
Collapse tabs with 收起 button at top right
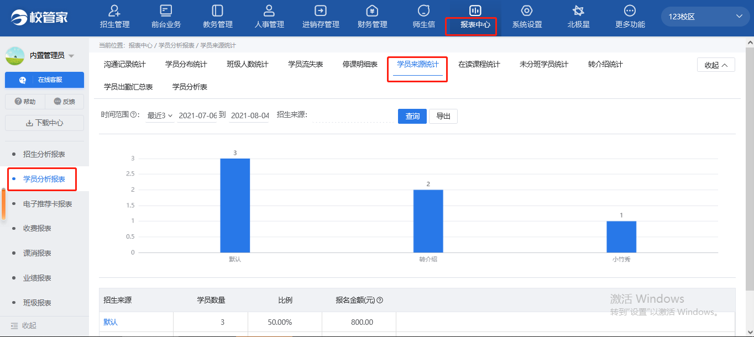tap(716, 65)
